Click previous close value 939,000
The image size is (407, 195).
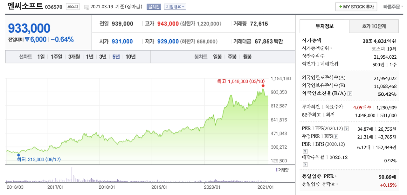(x=122, y=24)
